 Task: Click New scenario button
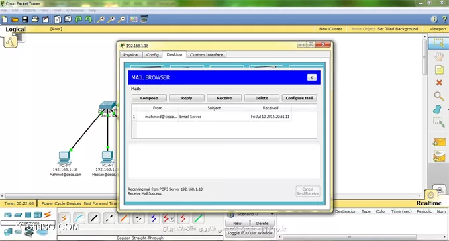pyautogui.click(x=237, y=223)
